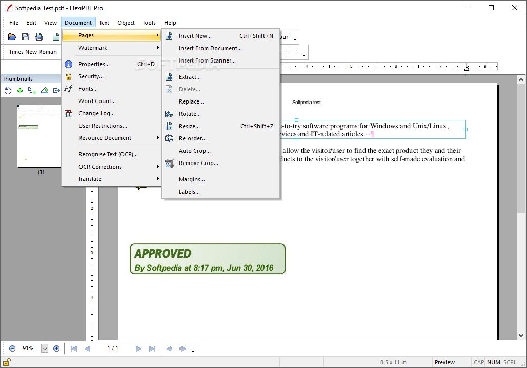Screen dimensions: 527x368
Task: Click the 8.5 x 11 in page size
Action: pos(393,362)
